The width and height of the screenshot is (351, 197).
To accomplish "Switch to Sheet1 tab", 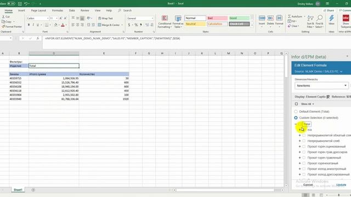I will click(x=18, y=190).
